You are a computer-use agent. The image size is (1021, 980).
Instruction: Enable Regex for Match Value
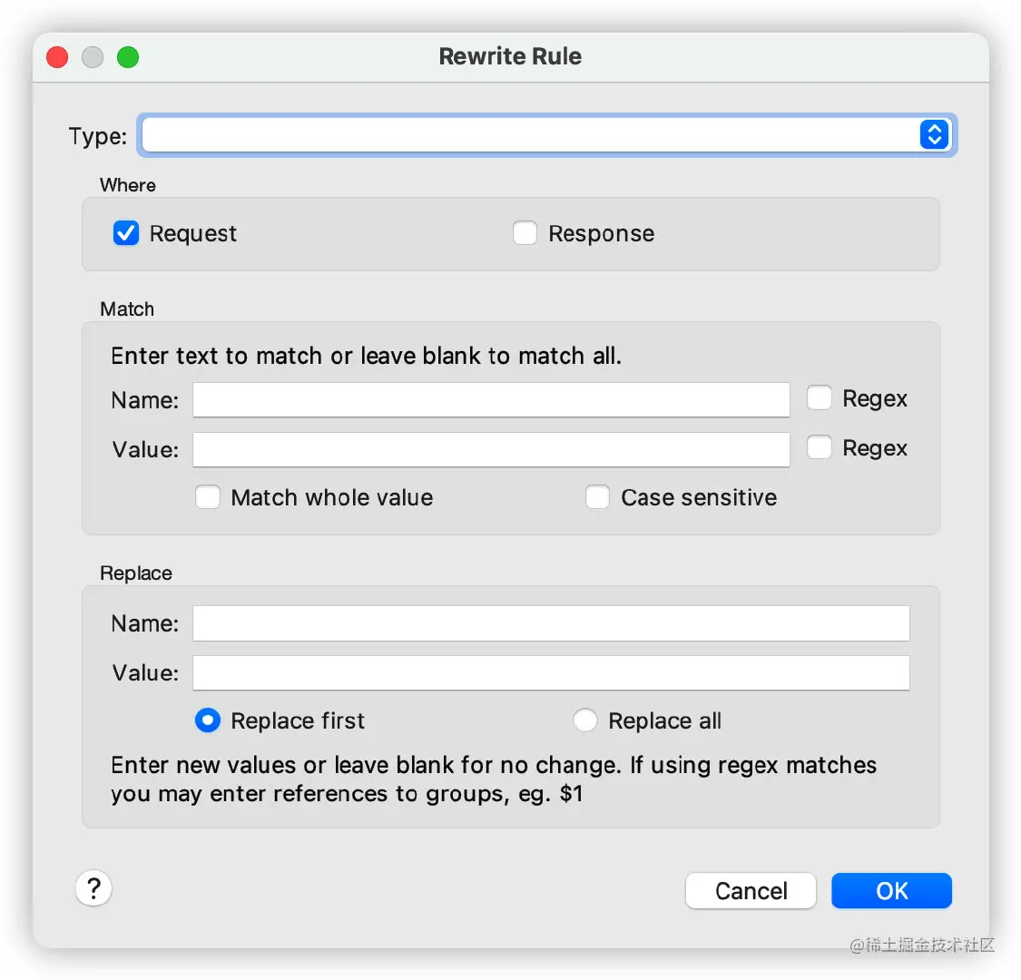(820, 447)
